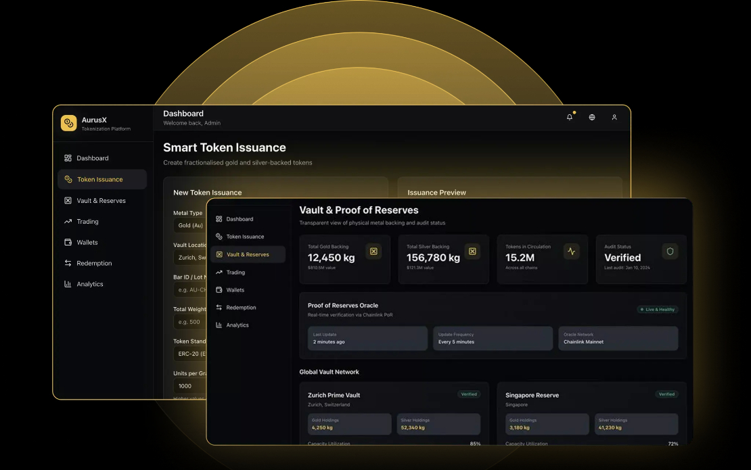Image resolution: width=751 pixels, height=470 pixels.
Task: Click Analytics icon in front window sidebar
Action: pos(219,325)
